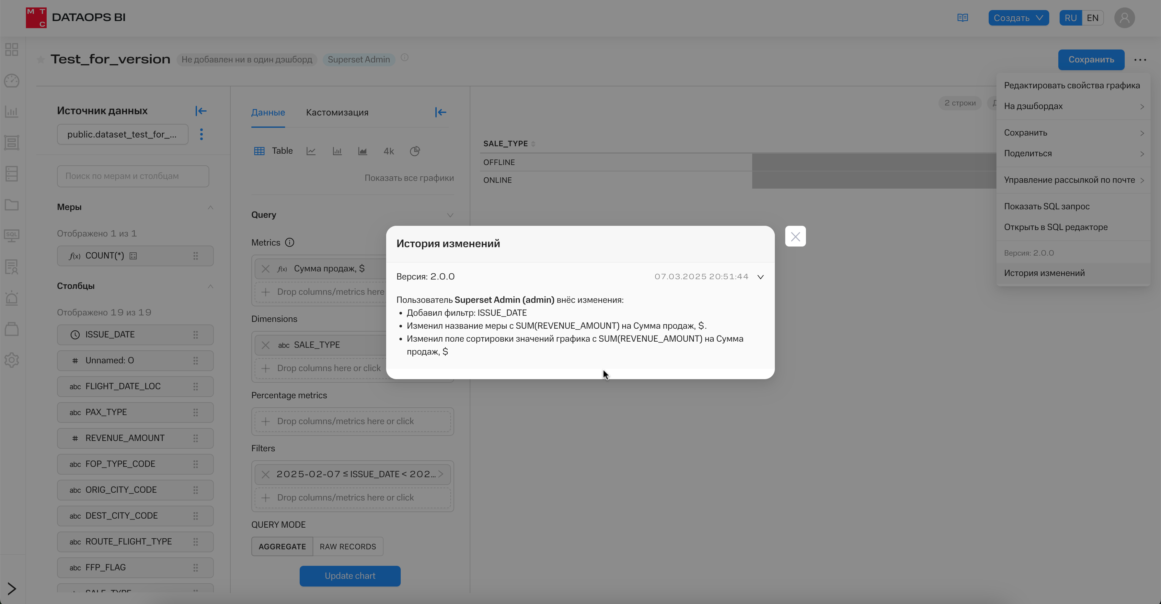Open the documentation book icon in header
The image size is (1161, 604).
click(962, 17)
